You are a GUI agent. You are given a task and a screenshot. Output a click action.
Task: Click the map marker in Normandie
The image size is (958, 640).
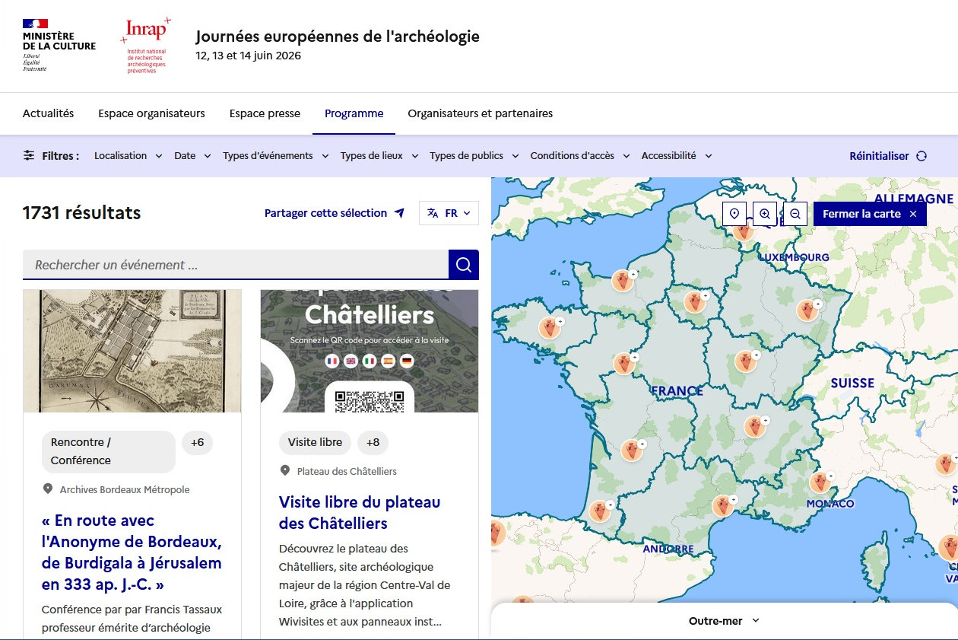coord(623,281)
